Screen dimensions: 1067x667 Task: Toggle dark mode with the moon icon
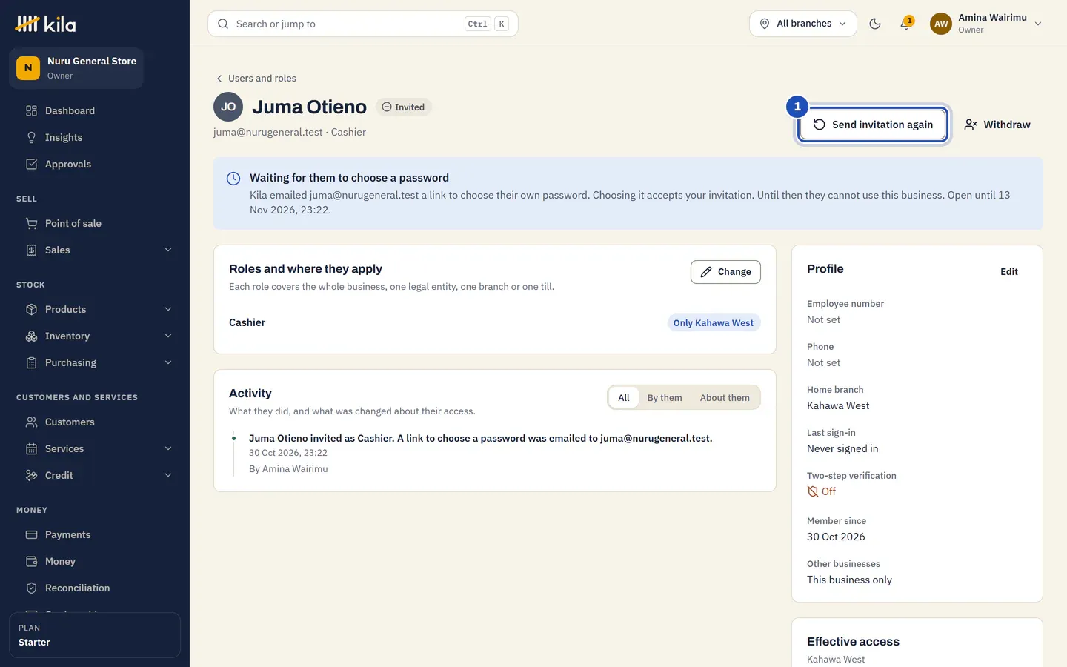point(875,24)
